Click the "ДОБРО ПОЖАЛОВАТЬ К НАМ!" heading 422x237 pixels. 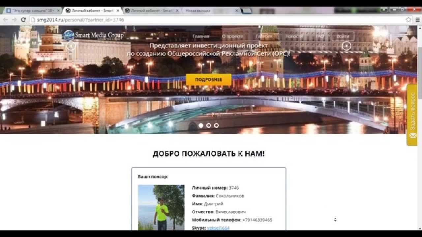[x=209, y=154]
